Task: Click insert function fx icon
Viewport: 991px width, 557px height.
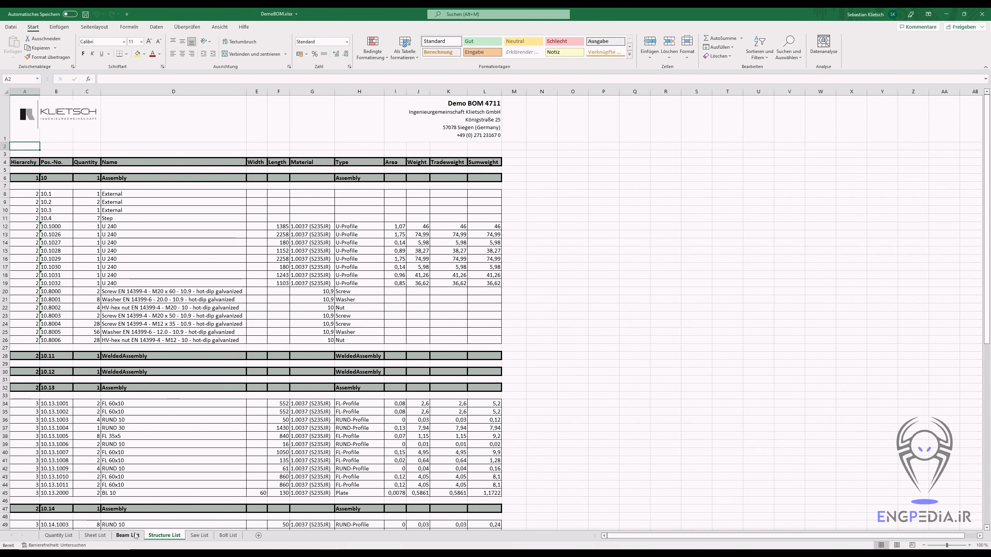Action: pyautogui.click(x=88, y=79)
